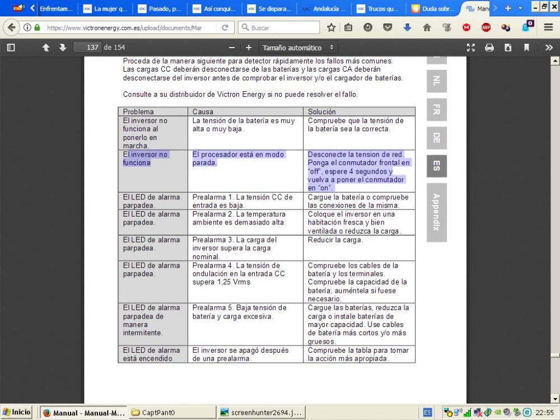The image size is (560, 420).
Task: Open the screenhunter2694 taskbar item
Action: pos(261,413)
